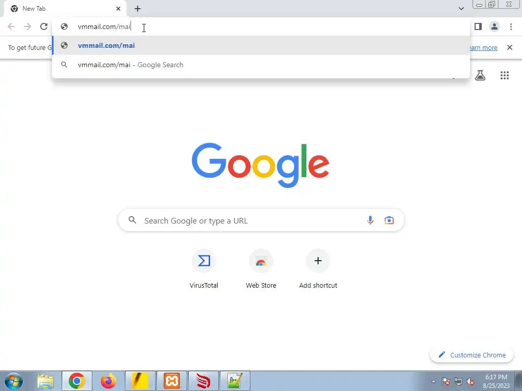The width and height of the screenshot is (522, 391).
Task: Open the Windows Start menu
Action: click(13, 381)
